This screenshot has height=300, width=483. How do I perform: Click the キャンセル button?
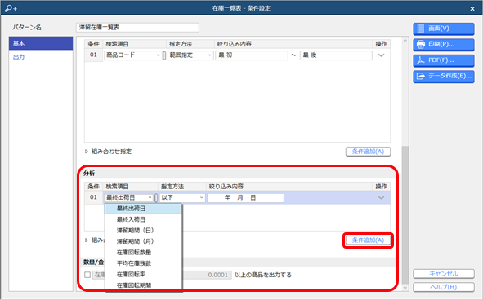[443, 274]
